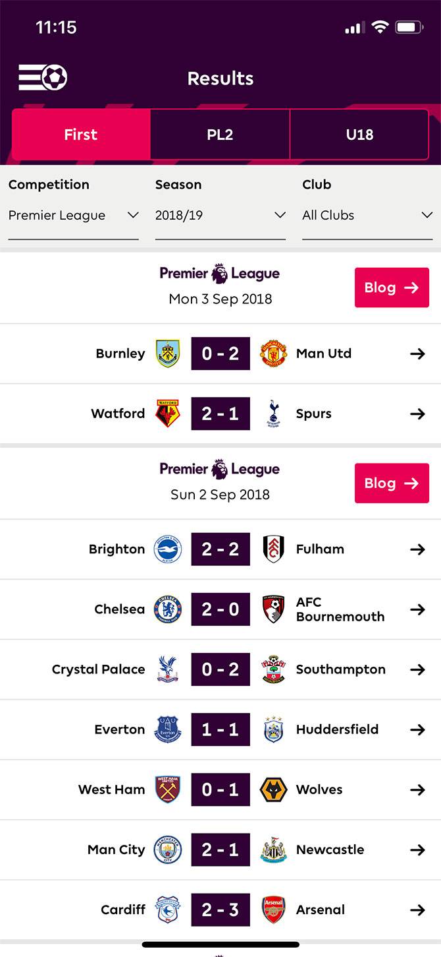Select the First team tab
441x957 pixels.
tap(81, 135)
